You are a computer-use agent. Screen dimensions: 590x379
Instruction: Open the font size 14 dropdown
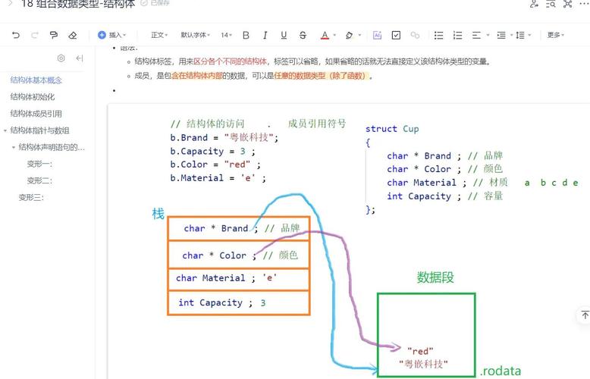coord(226,35)
